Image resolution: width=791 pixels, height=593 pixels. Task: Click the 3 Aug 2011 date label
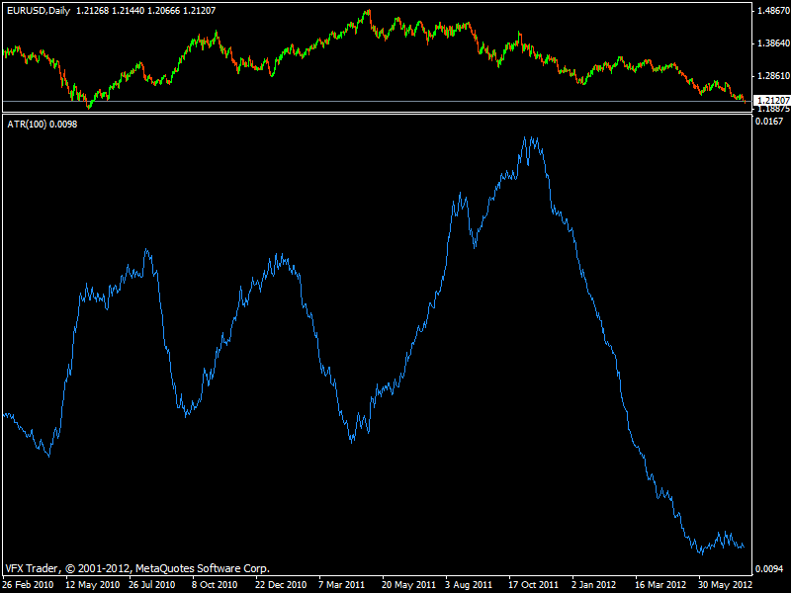click(x=469, y=585)
